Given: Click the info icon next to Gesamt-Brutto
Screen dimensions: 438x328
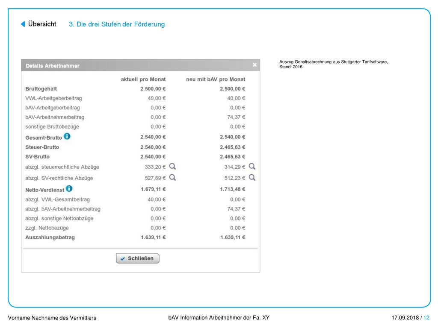Looking at the screenshot, I should (67, 136).
